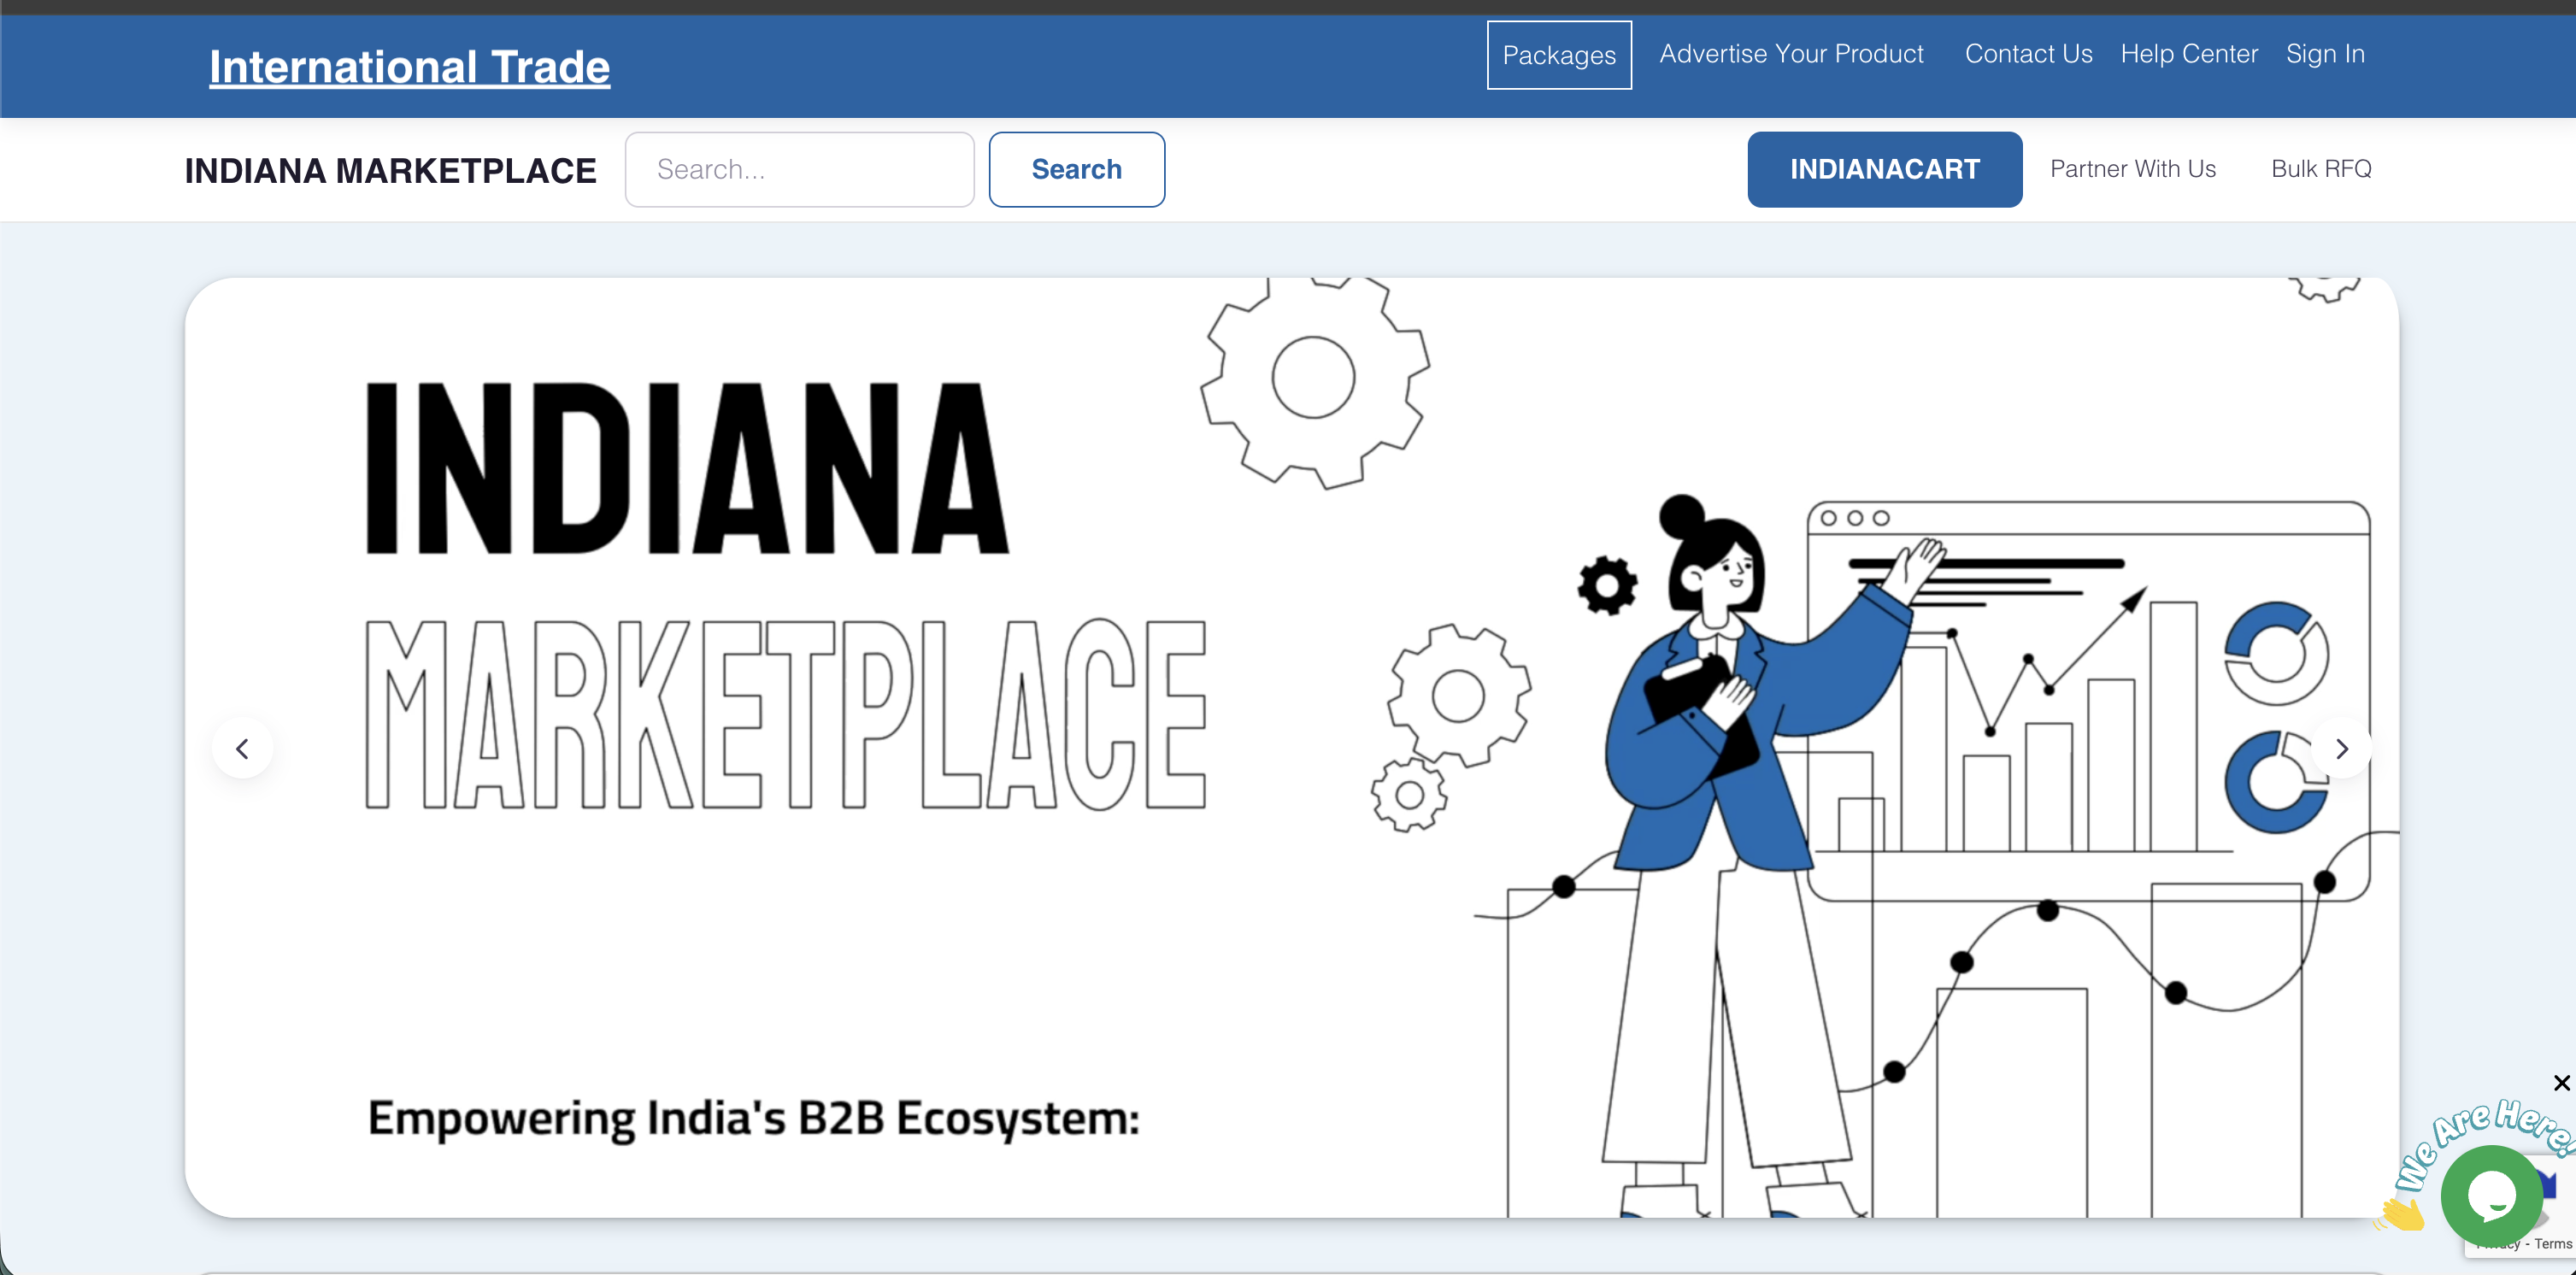Go to Advertise Your Product page

pyautogui.click(x=1791, y=54)
